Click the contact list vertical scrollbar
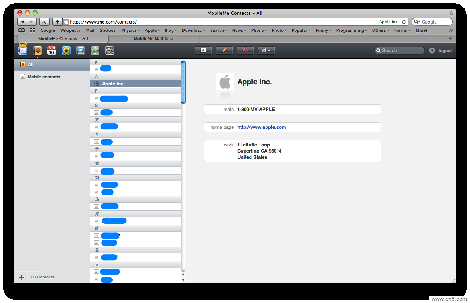 coord(183,82)
